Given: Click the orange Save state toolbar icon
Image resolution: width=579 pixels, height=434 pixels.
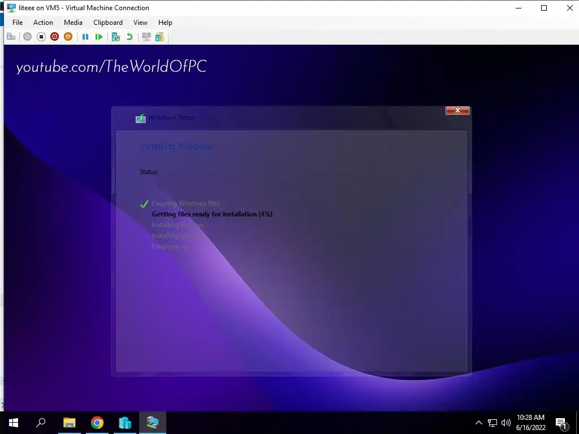Looking at the screenshot, I should pyautogui.click(x=68, y=37).
